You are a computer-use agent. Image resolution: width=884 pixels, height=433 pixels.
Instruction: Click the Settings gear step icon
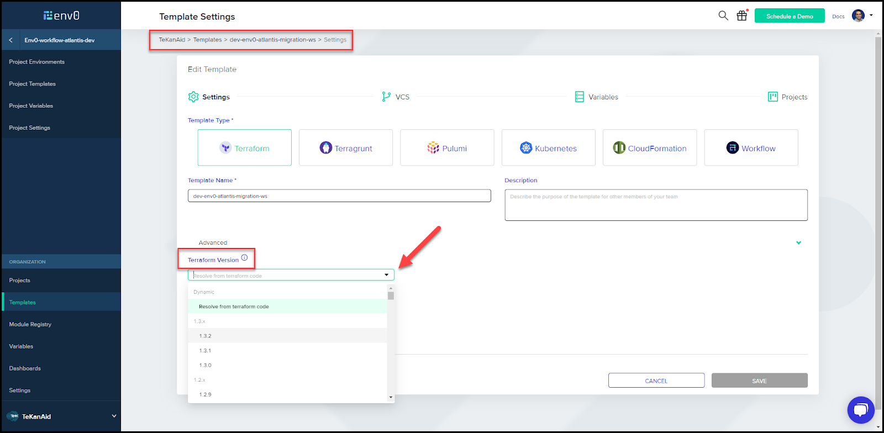193,97
